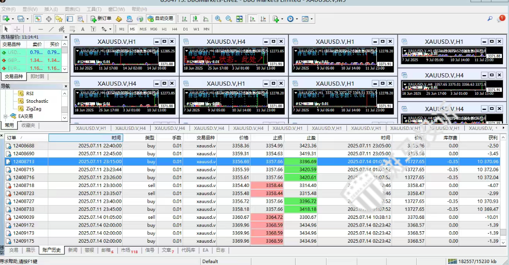Open the search magnifier in top right

click(x=490, y=19)
